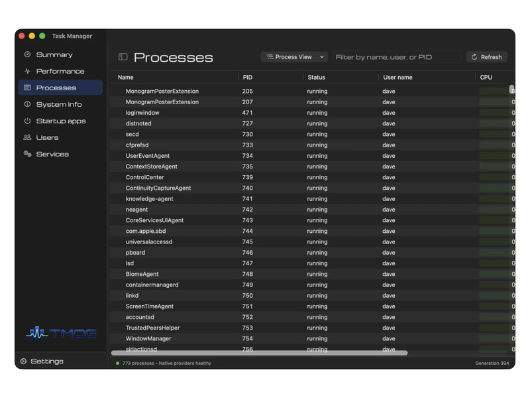
Task: Click the refresh arrow icon
Action: pyautogui.click(x=474, y=57)
